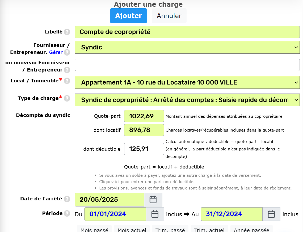Click the Quote-part amount field

[144, 116]
